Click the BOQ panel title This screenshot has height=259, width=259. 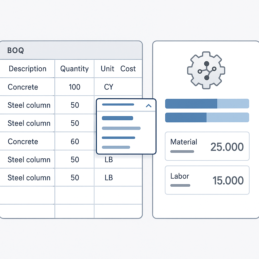tap(16, 50)
